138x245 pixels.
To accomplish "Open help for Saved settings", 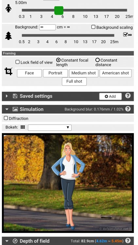I will [128, 96].
